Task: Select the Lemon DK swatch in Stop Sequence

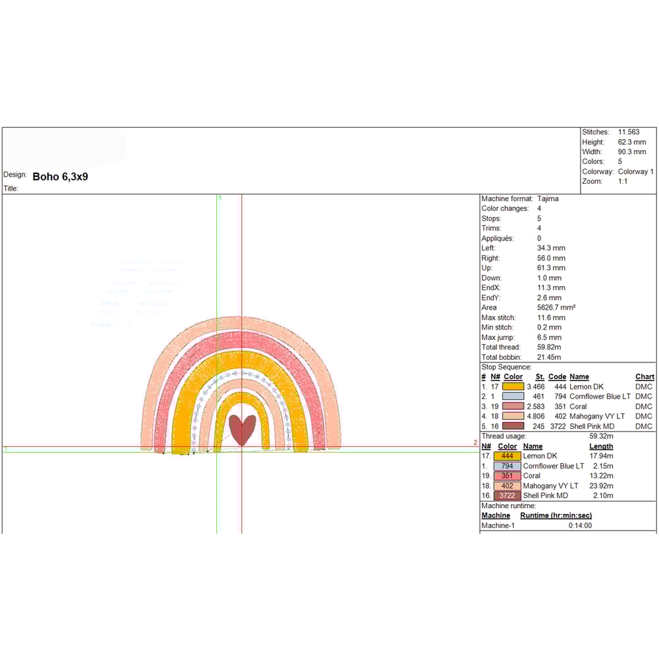Action: 513,387
